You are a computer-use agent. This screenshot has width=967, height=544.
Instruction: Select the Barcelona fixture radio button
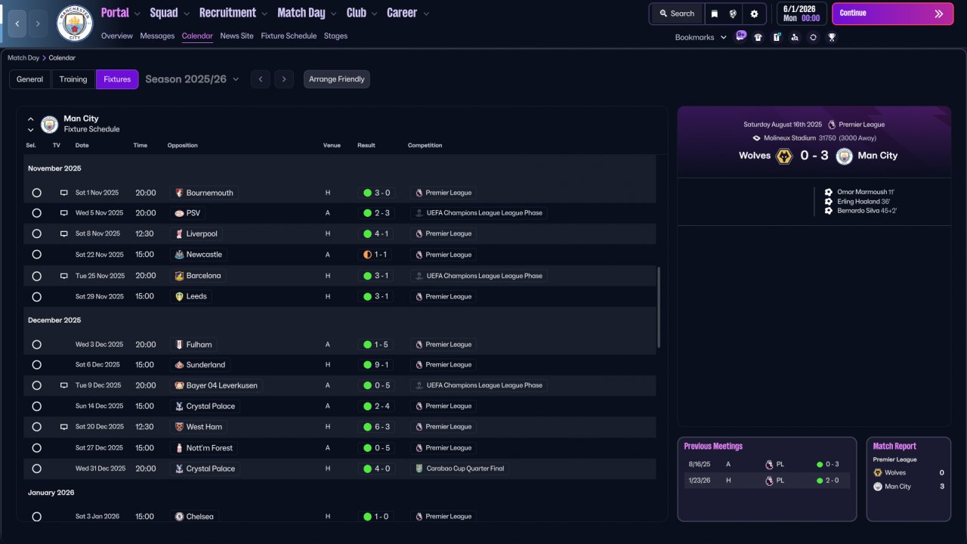point(36,276)
